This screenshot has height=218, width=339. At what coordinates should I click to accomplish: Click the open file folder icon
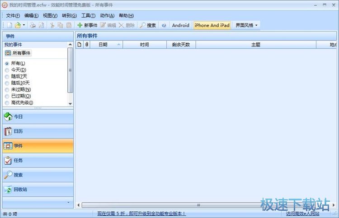(x=18, y=25)
